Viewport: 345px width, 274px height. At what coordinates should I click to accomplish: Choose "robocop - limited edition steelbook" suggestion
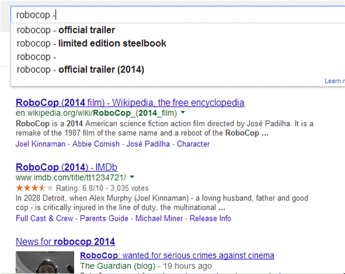point(91,43)
